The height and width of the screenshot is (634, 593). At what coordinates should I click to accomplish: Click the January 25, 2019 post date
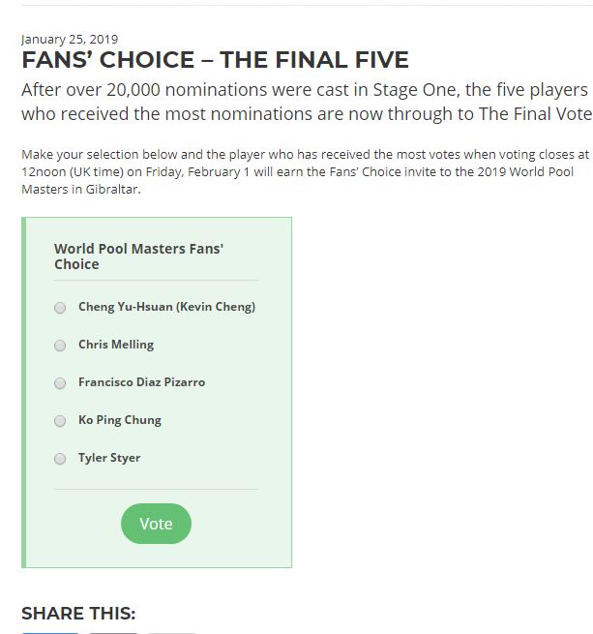click(x=70, y=40)
